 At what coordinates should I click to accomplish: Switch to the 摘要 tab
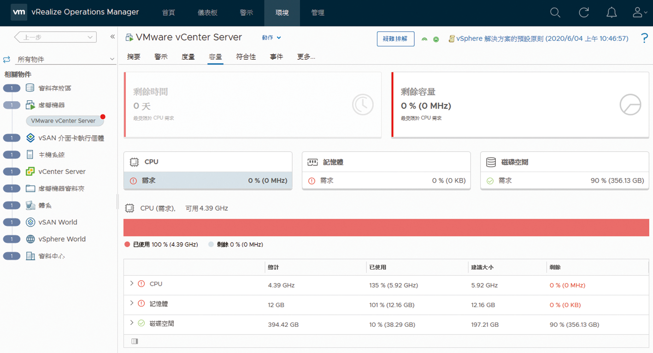(134, 57)
